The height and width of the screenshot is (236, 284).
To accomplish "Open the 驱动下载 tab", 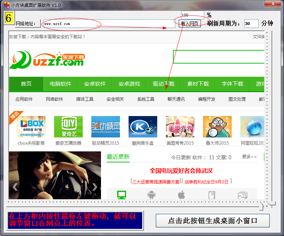I will 164,84.
